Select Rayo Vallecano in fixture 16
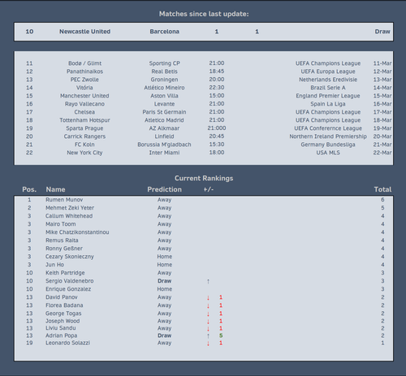 coord(84,104)
